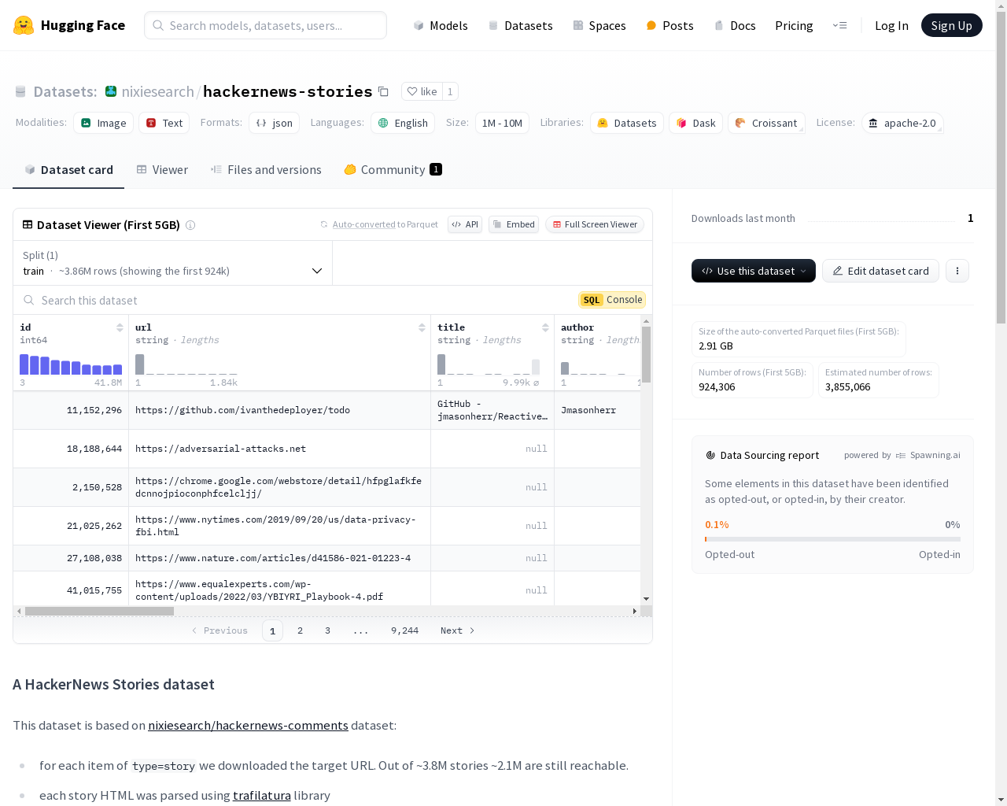The image size is (1007, 806).
Task: Focus the top search models field
Action: pyautogui.click(x=265, y=25)
